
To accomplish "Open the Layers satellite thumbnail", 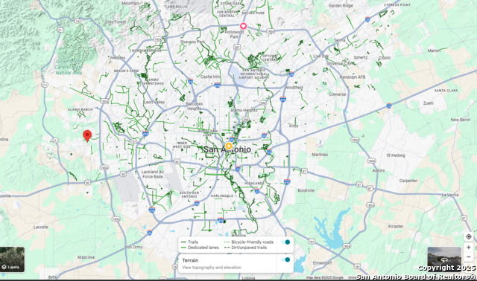I will [12, 259].
